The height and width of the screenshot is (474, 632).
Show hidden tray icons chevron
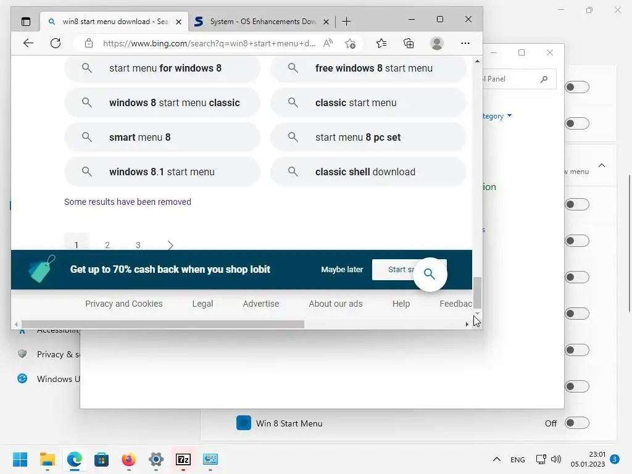point(497,459)
